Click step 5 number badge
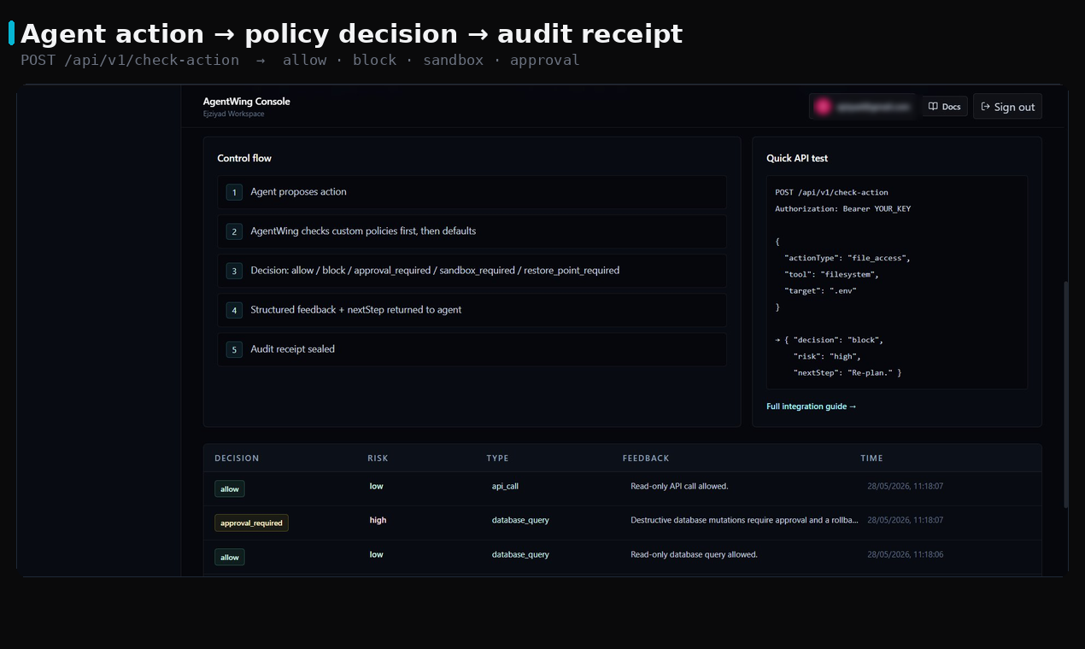This screenshot has width=1085, height=649. click(x=234, y=349)
